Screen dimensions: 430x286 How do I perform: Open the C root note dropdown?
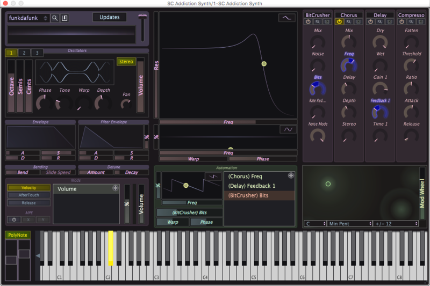pos(314,223)
